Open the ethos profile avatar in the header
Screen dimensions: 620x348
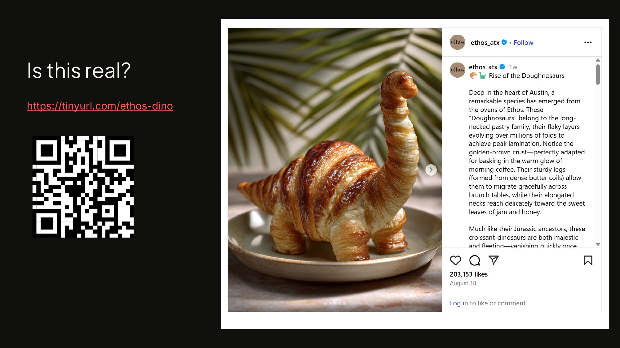click(458, 42)
